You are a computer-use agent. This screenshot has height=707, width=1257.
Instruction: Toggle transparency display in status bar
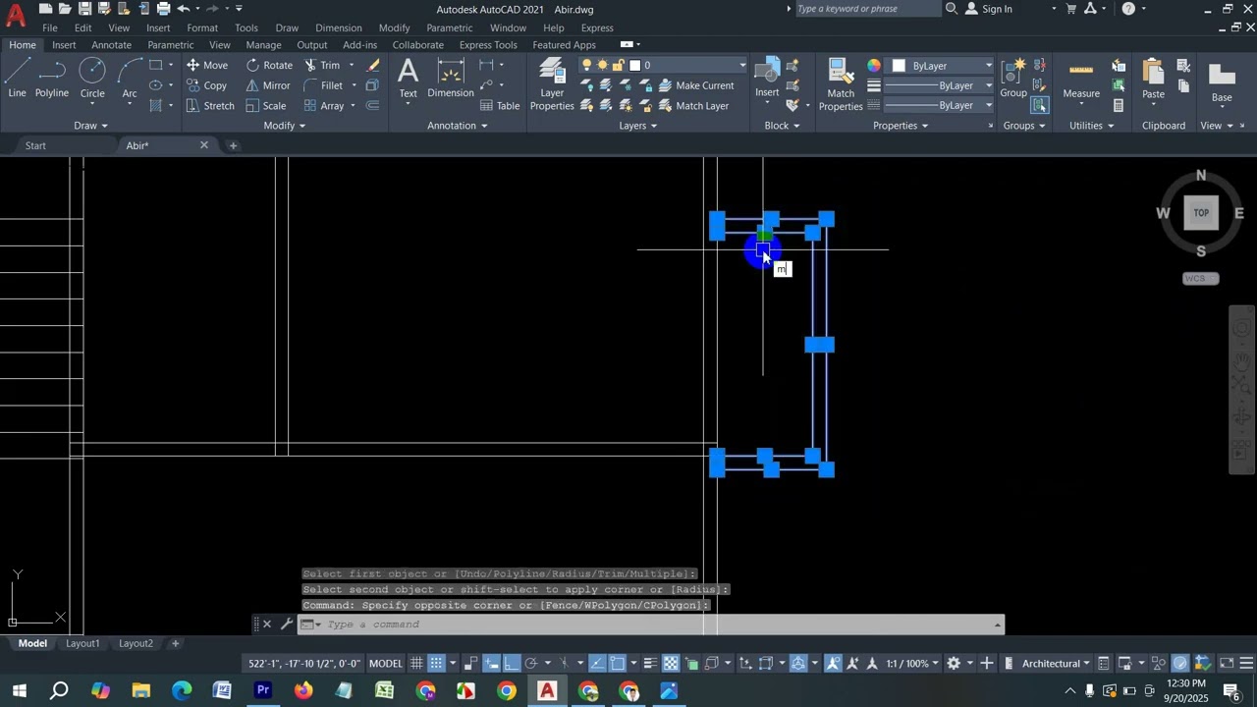click(671, 664)
